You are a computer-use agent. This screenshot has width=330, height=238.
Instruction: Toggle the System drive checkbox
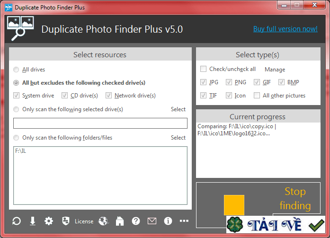click(16, 96)
